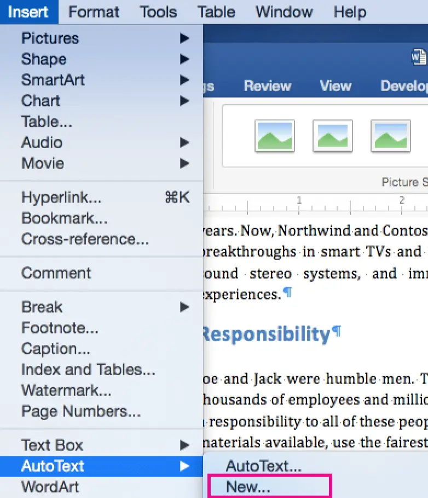Select Hyperlink... menu item
Viewport: 428px width, 498px height.
(x=61, y=197)
